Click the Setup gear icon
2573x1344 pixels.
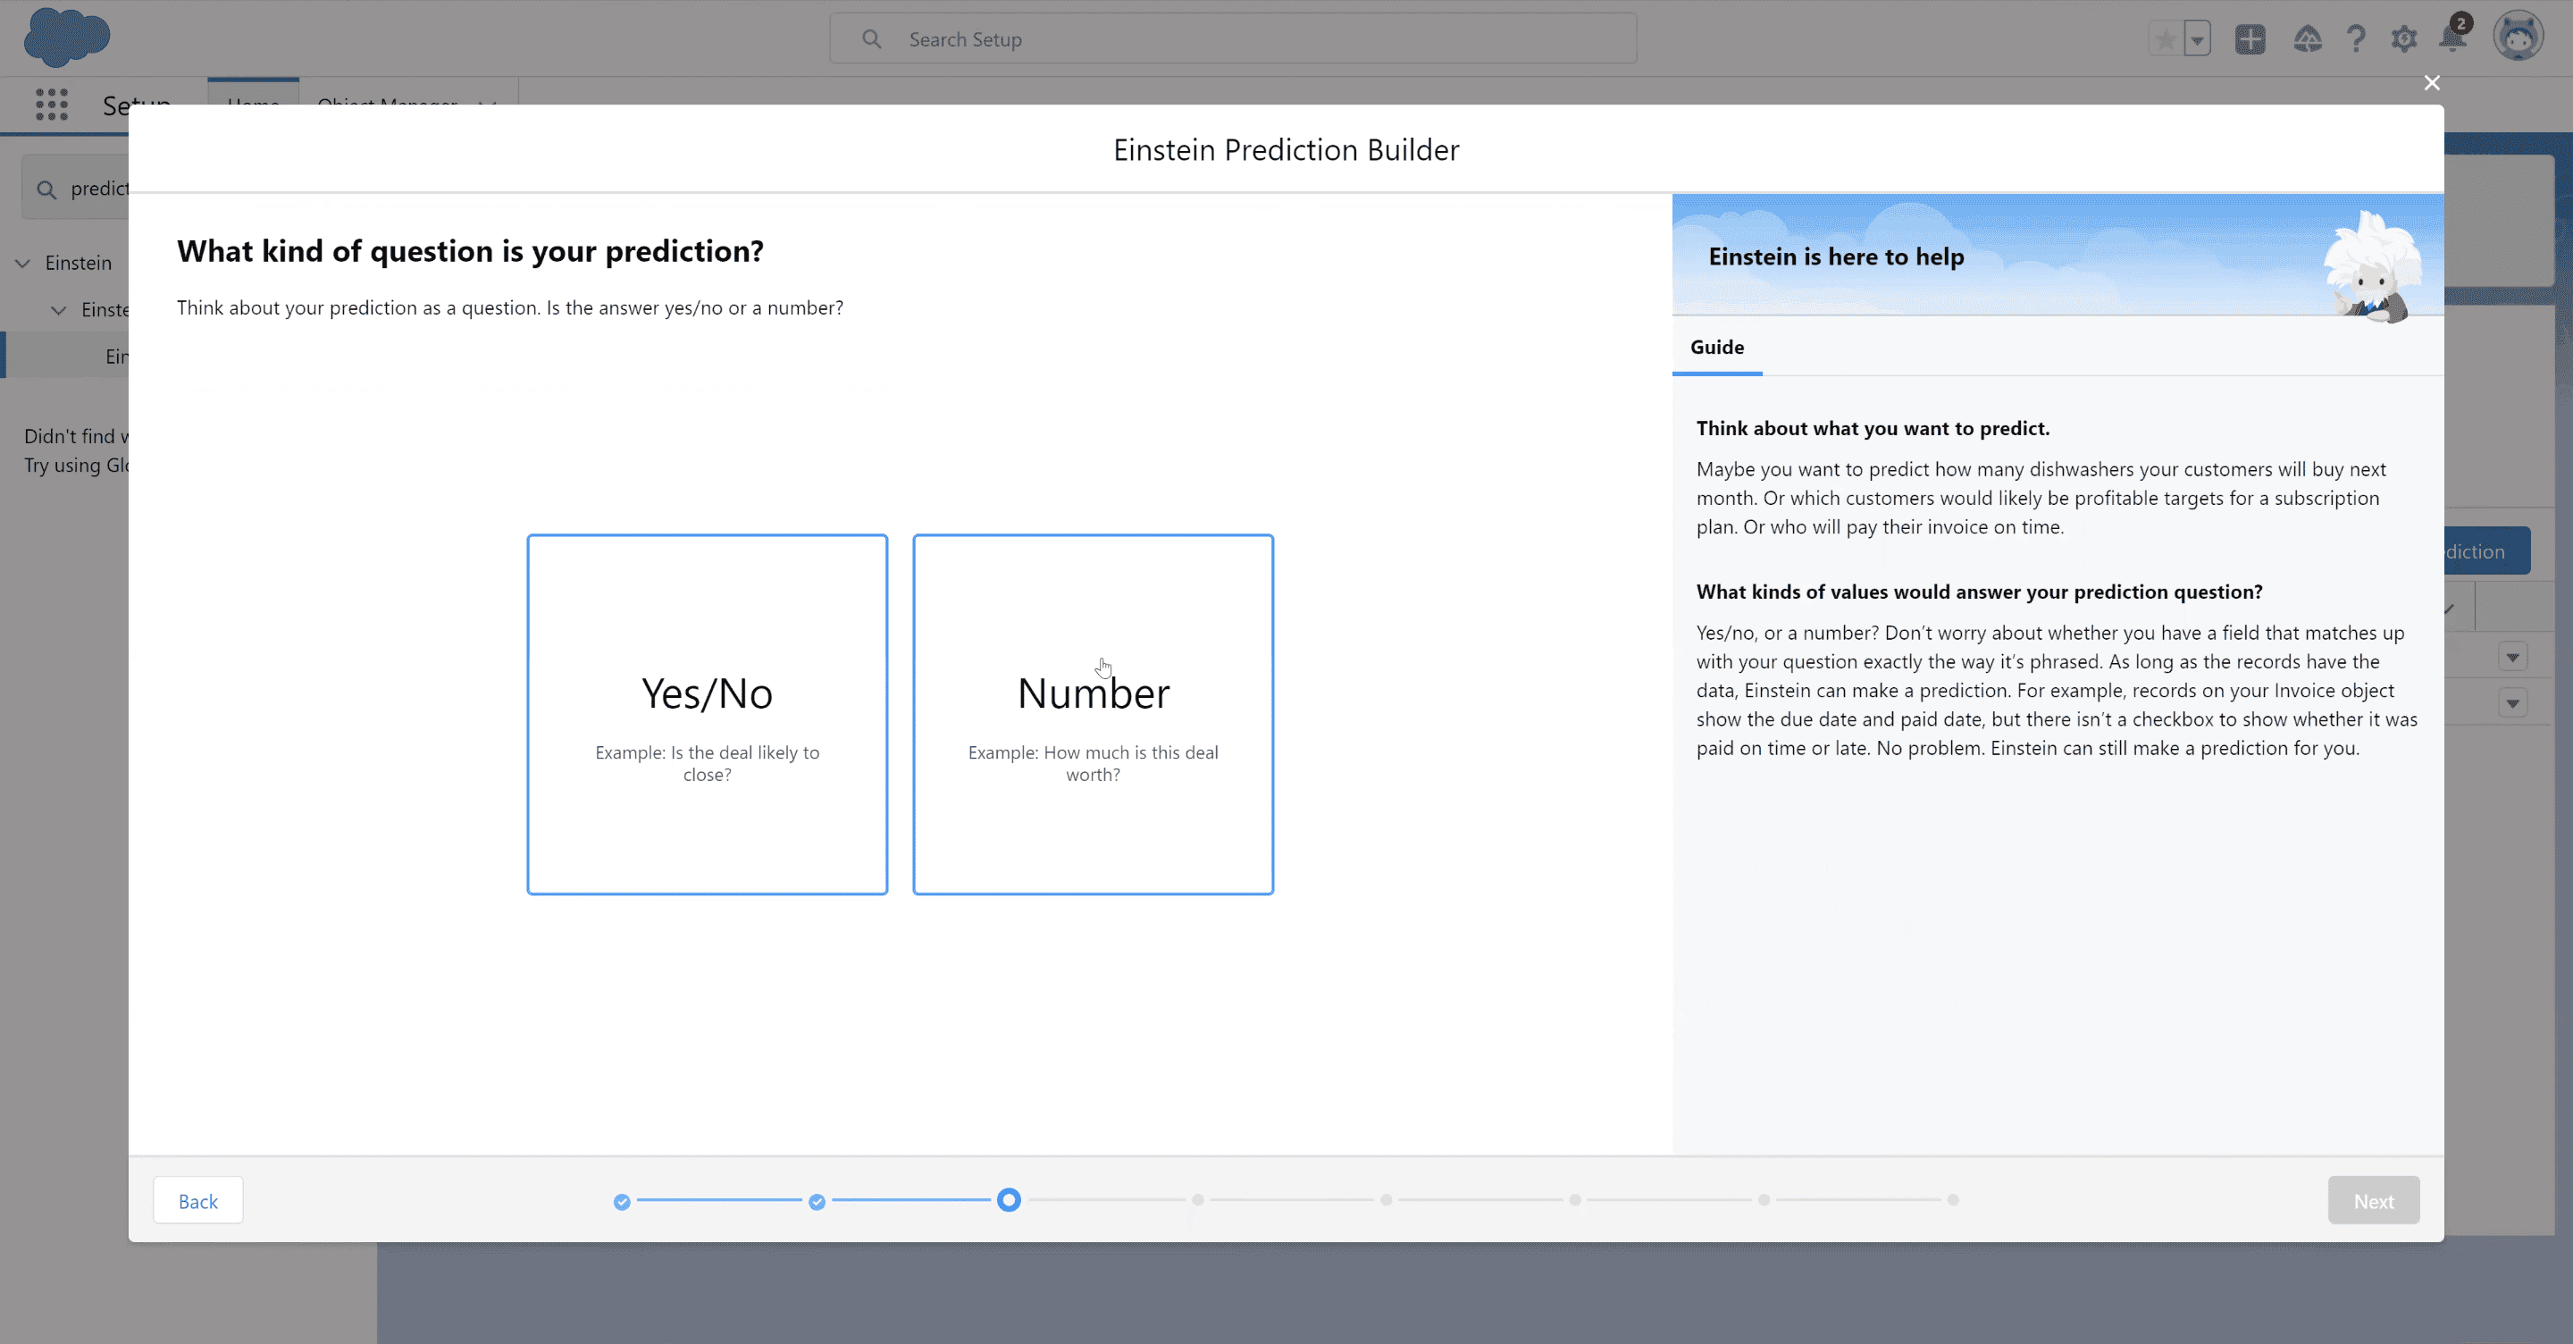(2404, 38)
